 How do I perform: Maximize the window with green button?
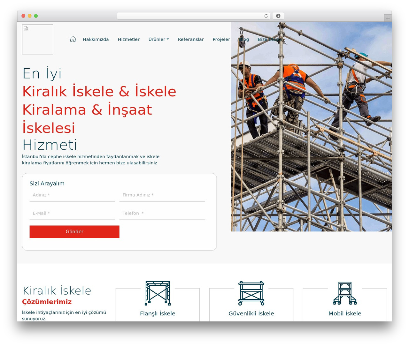coord(36,16)
